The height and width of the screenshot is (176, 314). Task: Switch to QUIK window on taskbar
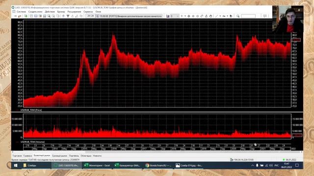pyautogui.click(x=67, y=165)
